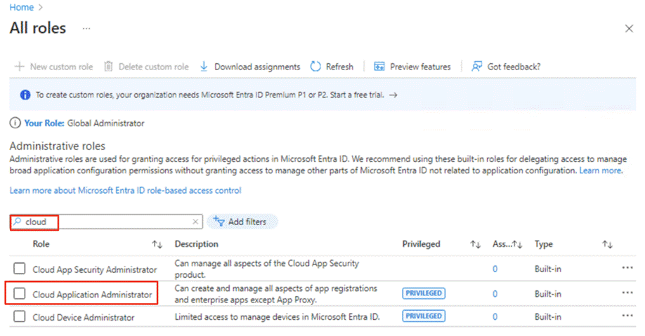Sort by the Role column arrows
645x336 pixels.
pos(157,244)
